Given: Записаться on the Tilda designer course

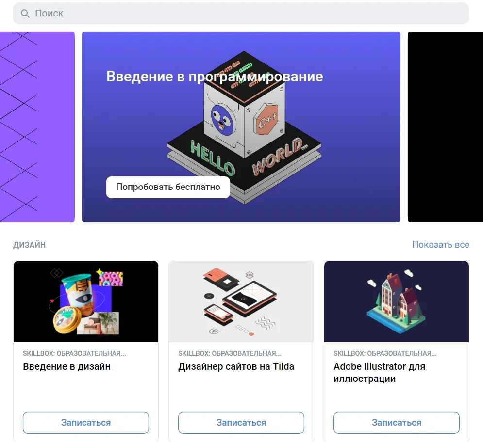Looking at the screenshot, I should (241, 423).
